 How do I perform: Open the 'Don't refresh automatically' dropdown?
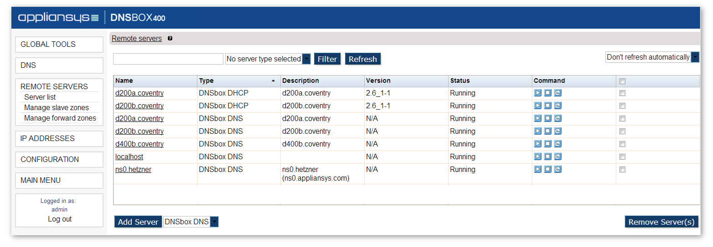[652, 57]
